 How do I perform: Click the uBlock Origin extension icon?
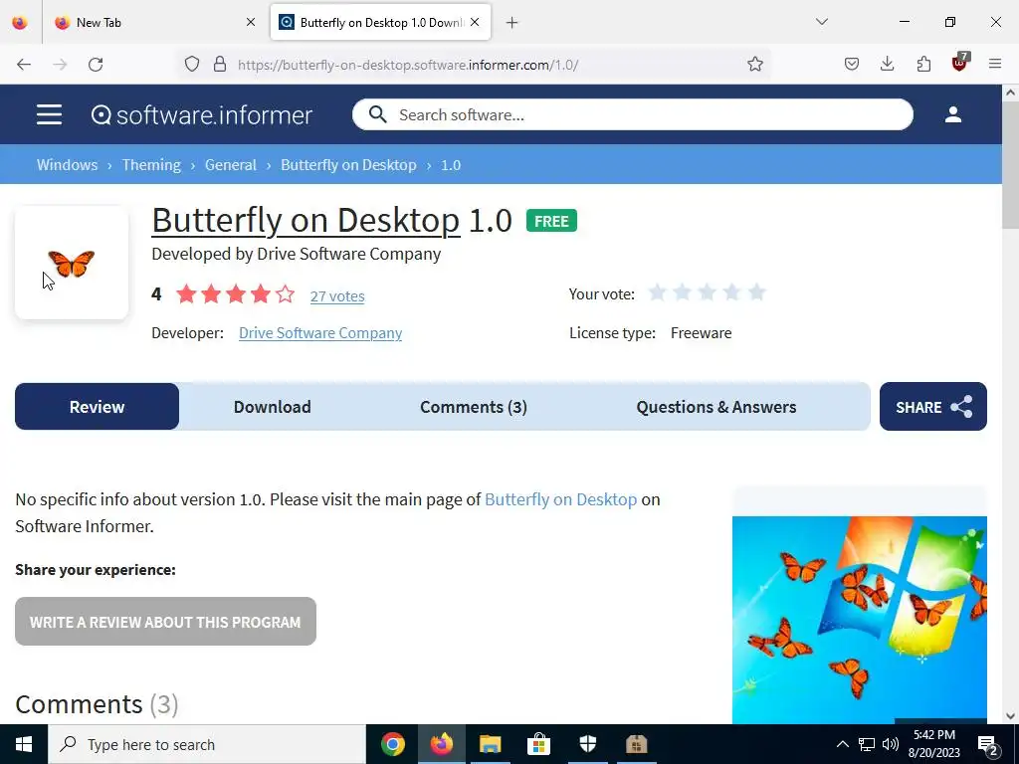[960, 63]
